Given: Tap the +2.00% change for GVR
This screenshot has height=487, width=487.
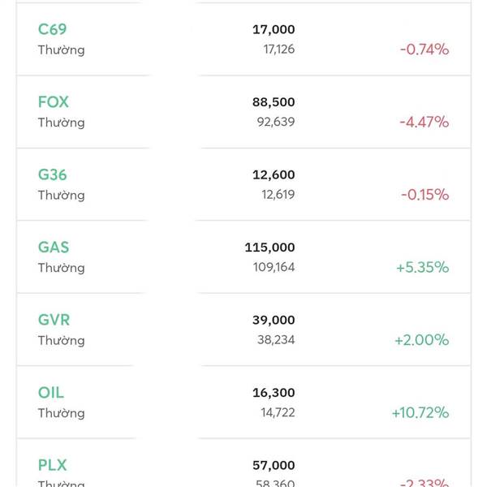Looking at the screenshot, I should coord(421,340).
